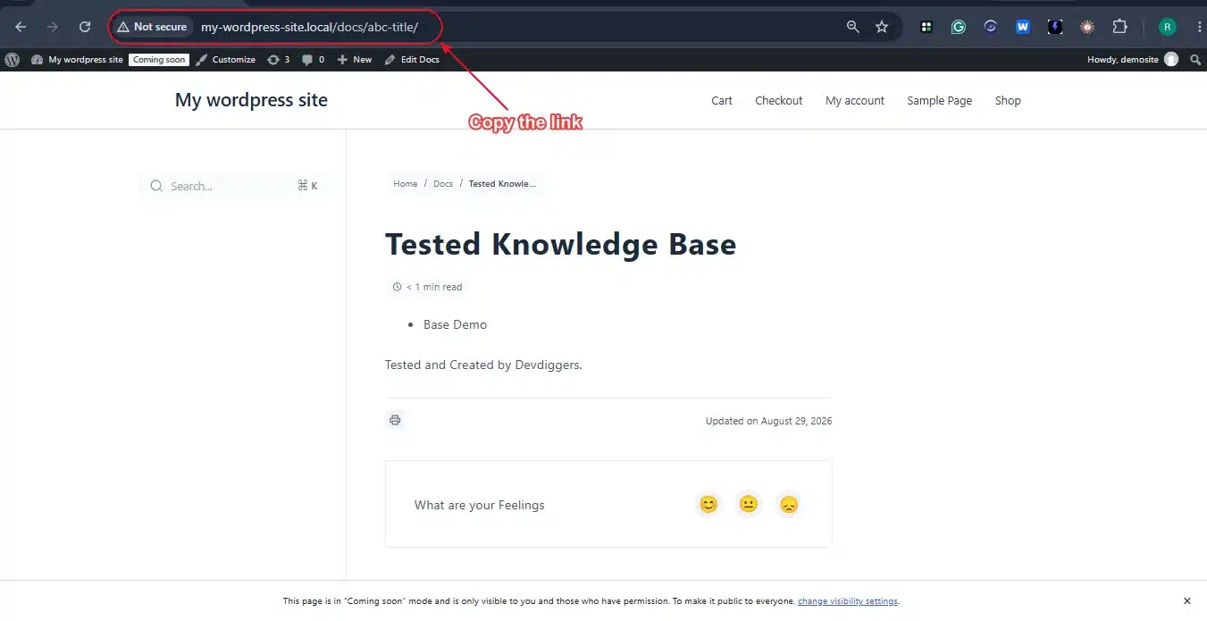Choose the sad face reaction

coord(788,505)
